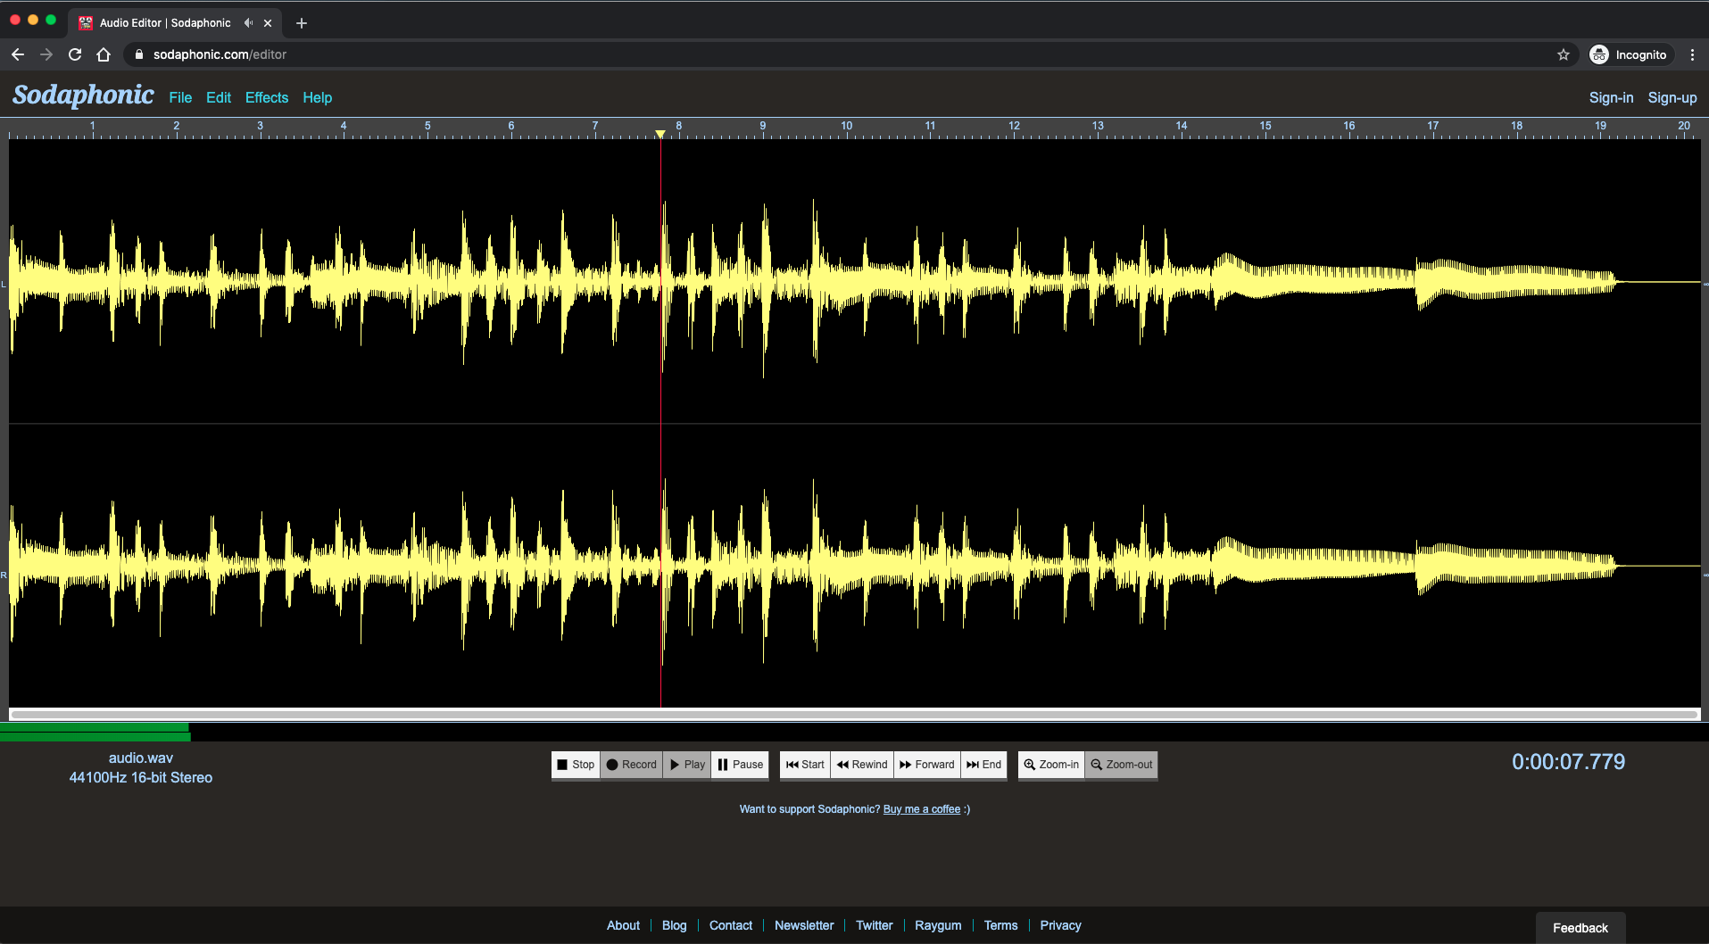The width and height of the screenshot is (1709, 944).
Task: Jump to the End of the track
Action: (x=984, y=765)
